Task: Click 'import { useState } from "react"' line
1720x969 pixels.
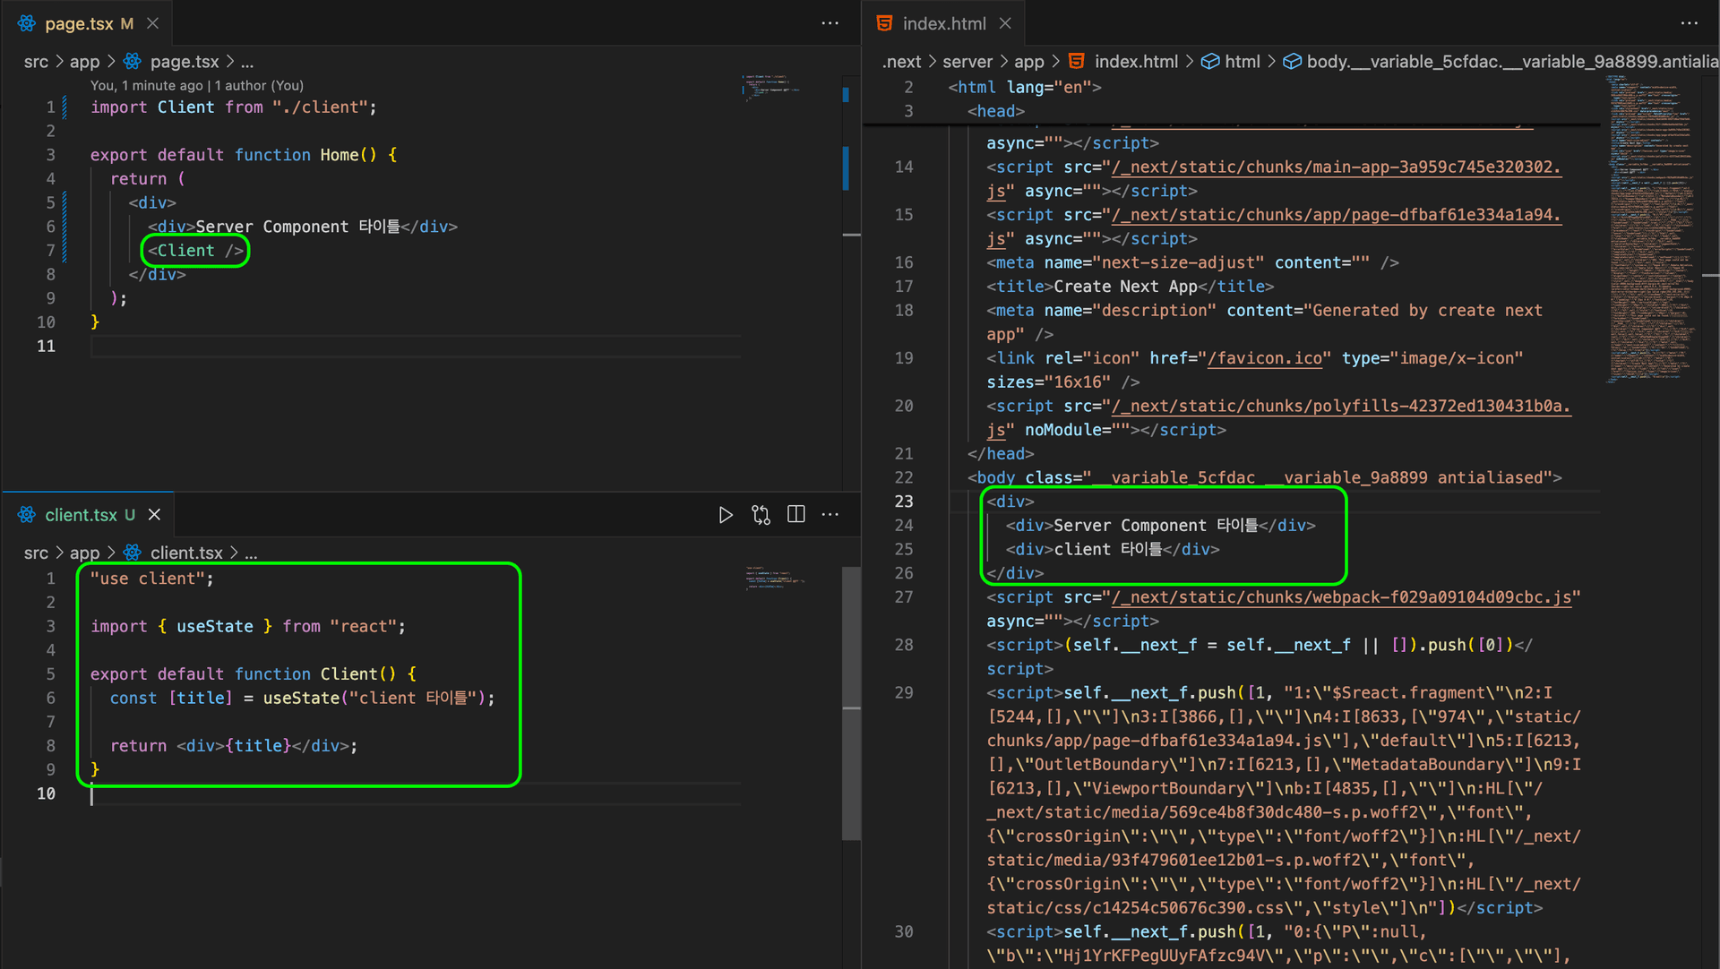Action: (248, 627)
